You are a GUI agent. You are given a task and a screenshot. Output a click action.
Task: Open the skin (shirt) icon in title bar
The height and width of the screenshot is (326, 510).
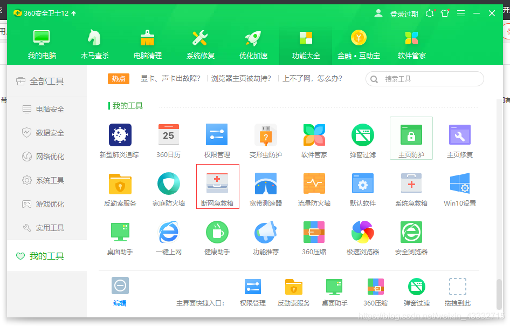coord(445,13)
